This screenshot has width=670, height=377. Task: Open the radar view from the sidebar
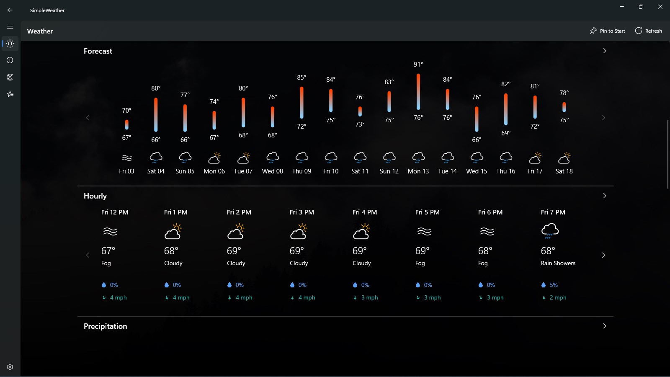[x=10, y=77]
